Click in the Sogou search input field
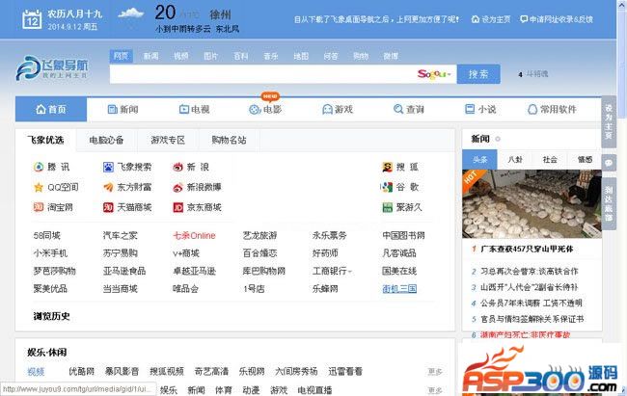The height and width of the screenshot is (396, 627). point(262,74)
